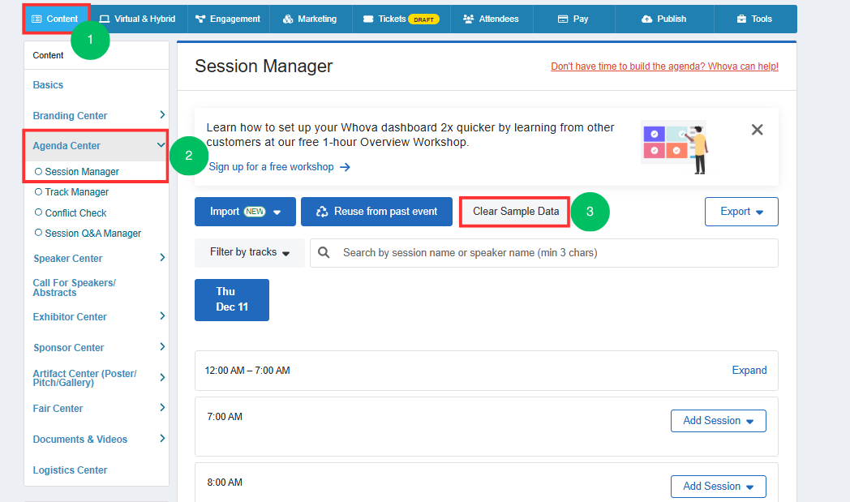Viewport: 850px width, 502px height.
Task: Select the Session Q&A Manager radio option
Action: coord(38,233)
